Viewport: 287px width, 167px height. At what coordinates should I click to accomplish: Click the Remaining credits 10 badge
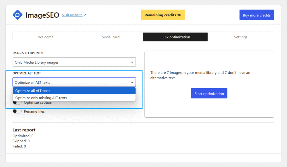tap(163, 15)
